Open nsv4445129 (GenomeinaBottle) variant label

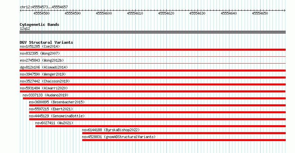point(57,116)
